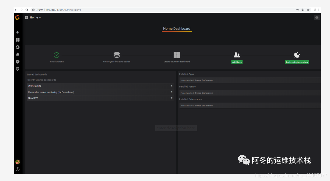Open Explore compass icon in sidebar
The image size is (330, 181).
[x=18, y=47]
